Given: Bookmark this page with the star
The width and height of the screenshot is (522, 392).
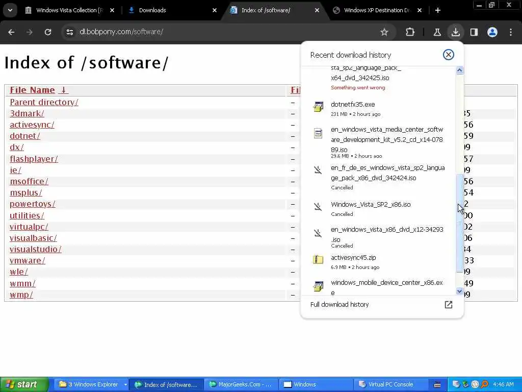Looking at the screenshot, I should (384, 32).
